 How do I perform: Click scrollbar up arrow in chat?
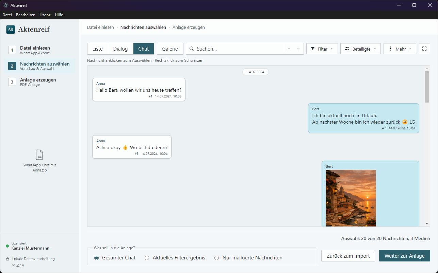[x=427, y=68]
